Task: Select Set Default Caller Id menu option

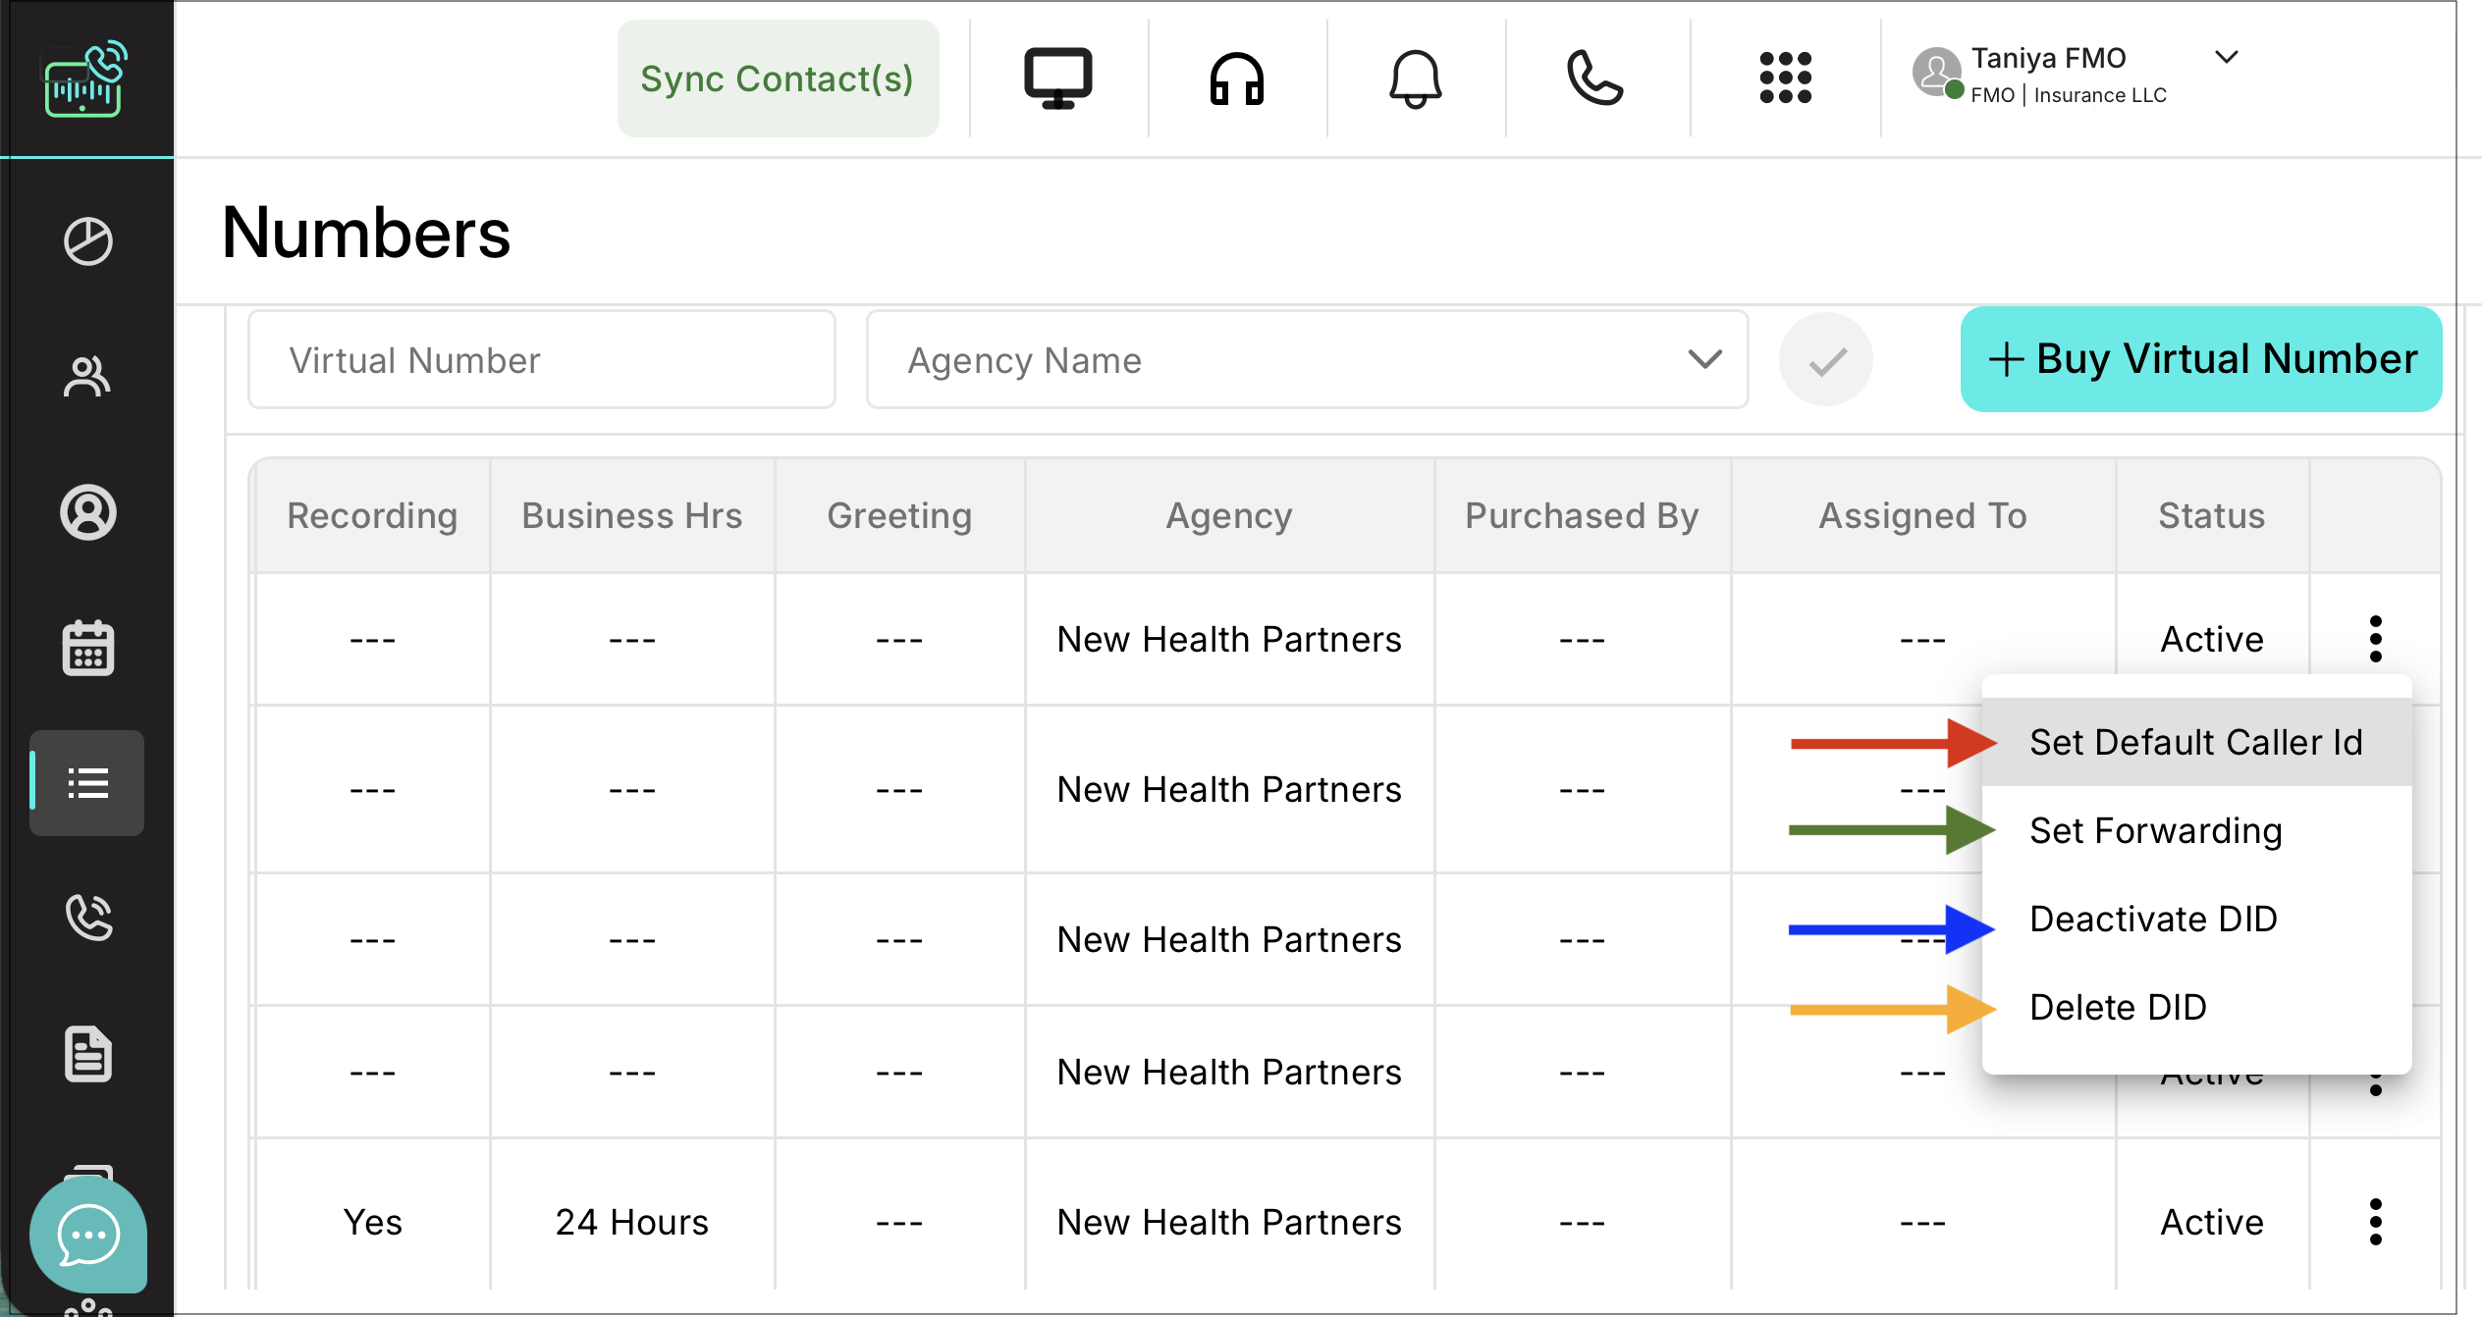Action: point(2195,743)
